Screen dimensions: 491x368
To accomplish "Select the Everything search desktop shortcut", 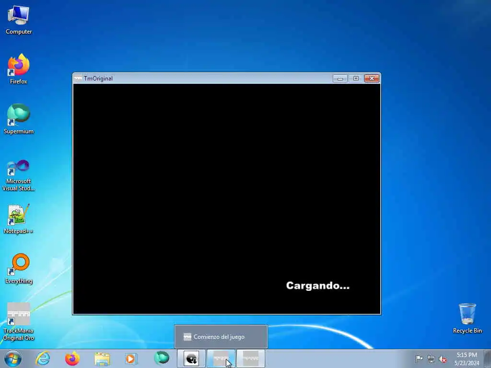I will tap(19, 268).
